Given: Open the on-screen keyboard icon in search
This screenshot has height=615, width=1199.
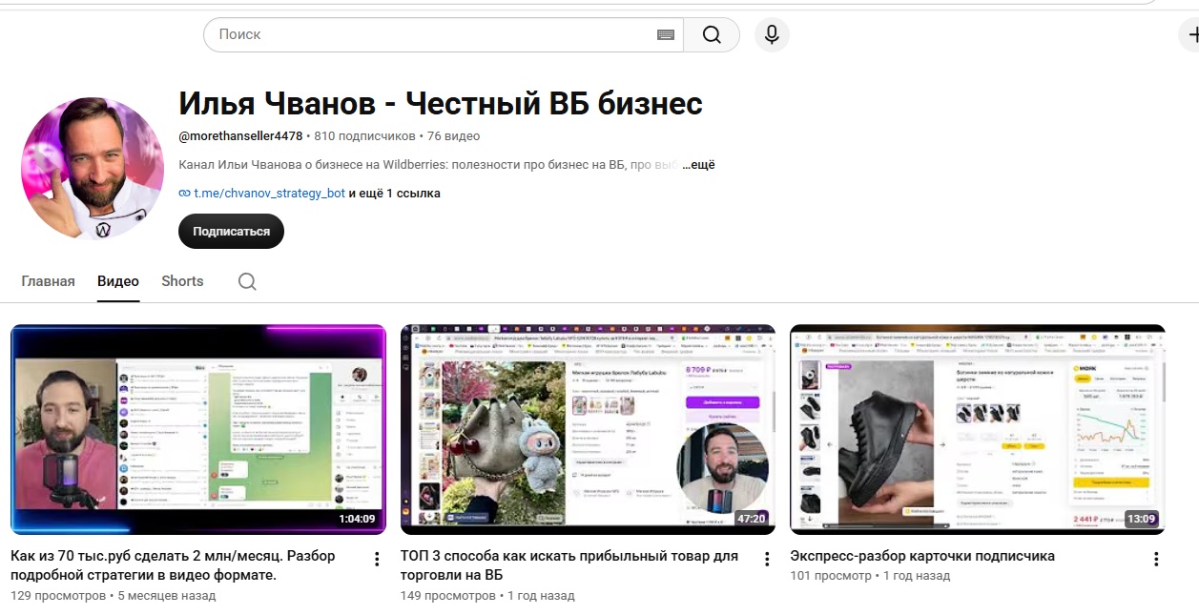Looking at the screenshot, I should tap(666, 35).
